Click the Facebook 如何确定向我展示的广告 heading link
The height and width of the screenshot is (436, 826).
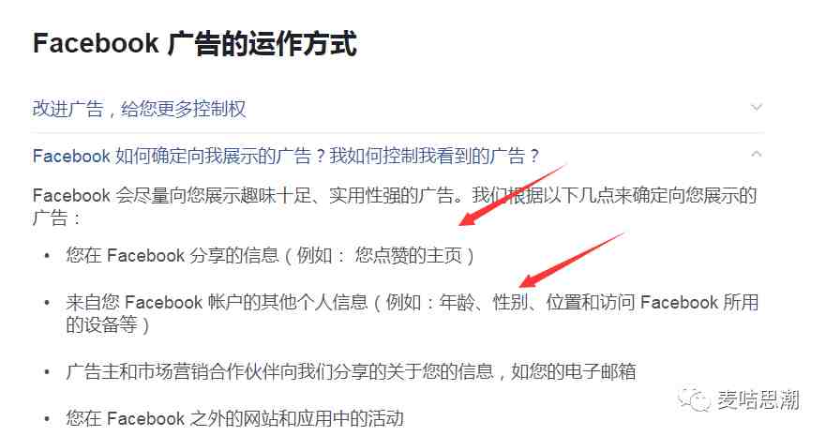pyautogui.click(x=286, y=156)
